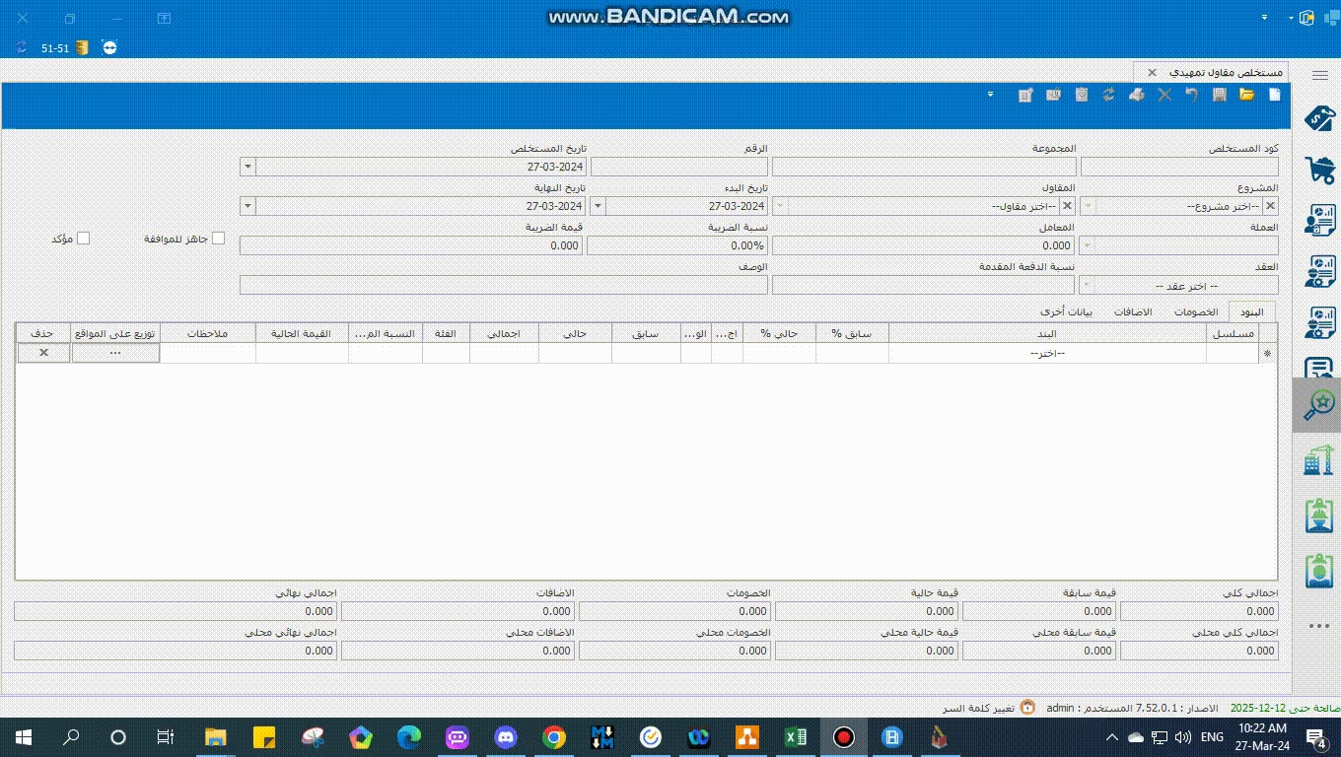The image size is (1341, 757).
Task: Open the price tag module in sidebar
Action: (x=1318, y=118)
